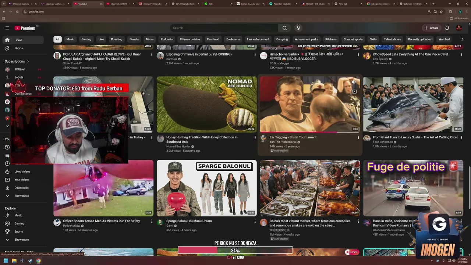Open options for Officer Shoots video
The image size is (471, 265).
click(151, 221)
